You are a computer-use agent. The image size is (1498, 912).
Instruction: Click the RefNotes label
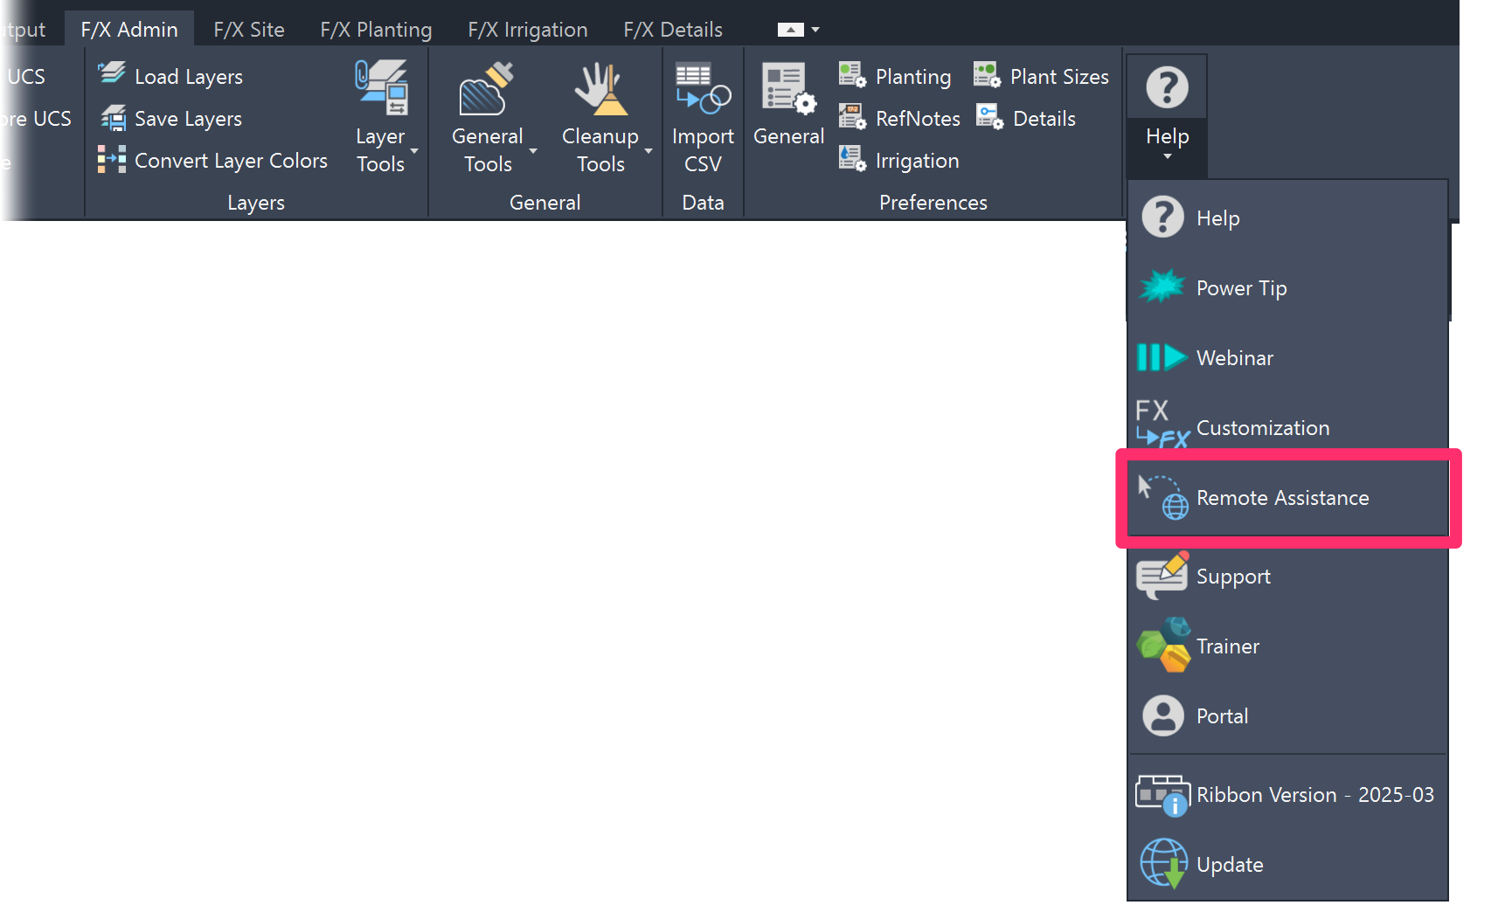pyautogui.click(x=918, y=119)
